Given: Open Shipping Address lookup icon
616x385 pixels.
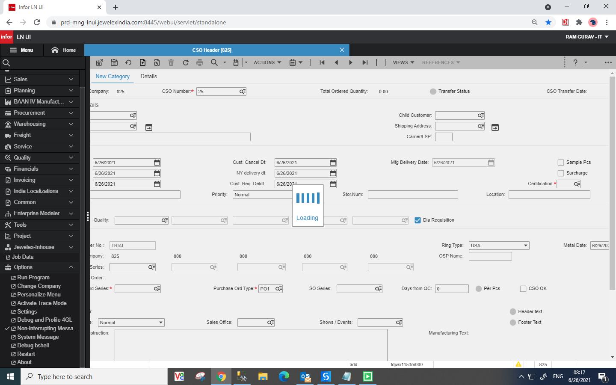Looking at the screenshot, I should (481, 126).
